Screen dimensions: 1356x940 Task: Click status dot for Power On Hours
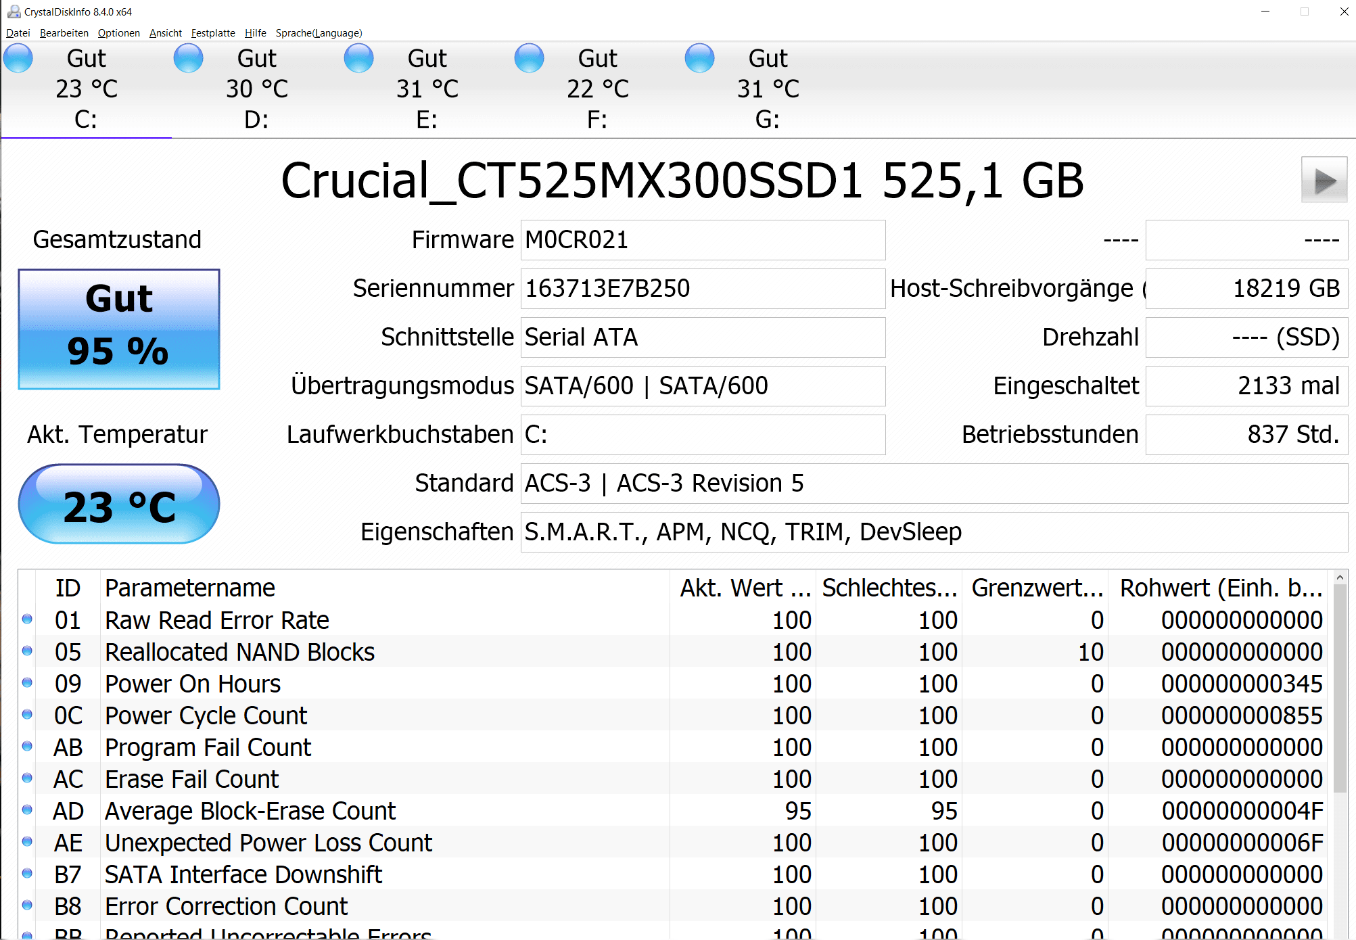coord(27,683)
